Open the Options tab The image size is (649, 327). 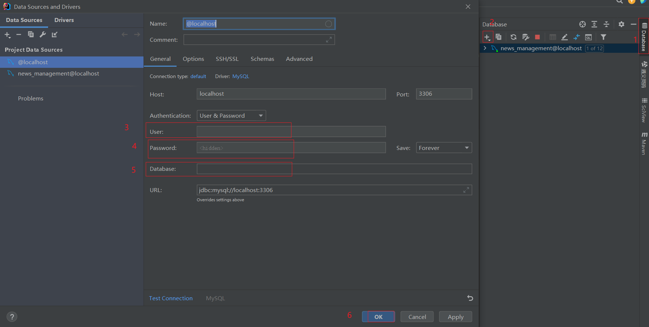(193, 59)
